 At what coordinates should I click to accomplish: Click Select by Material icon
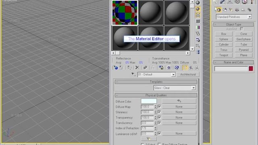coord(198,46)
